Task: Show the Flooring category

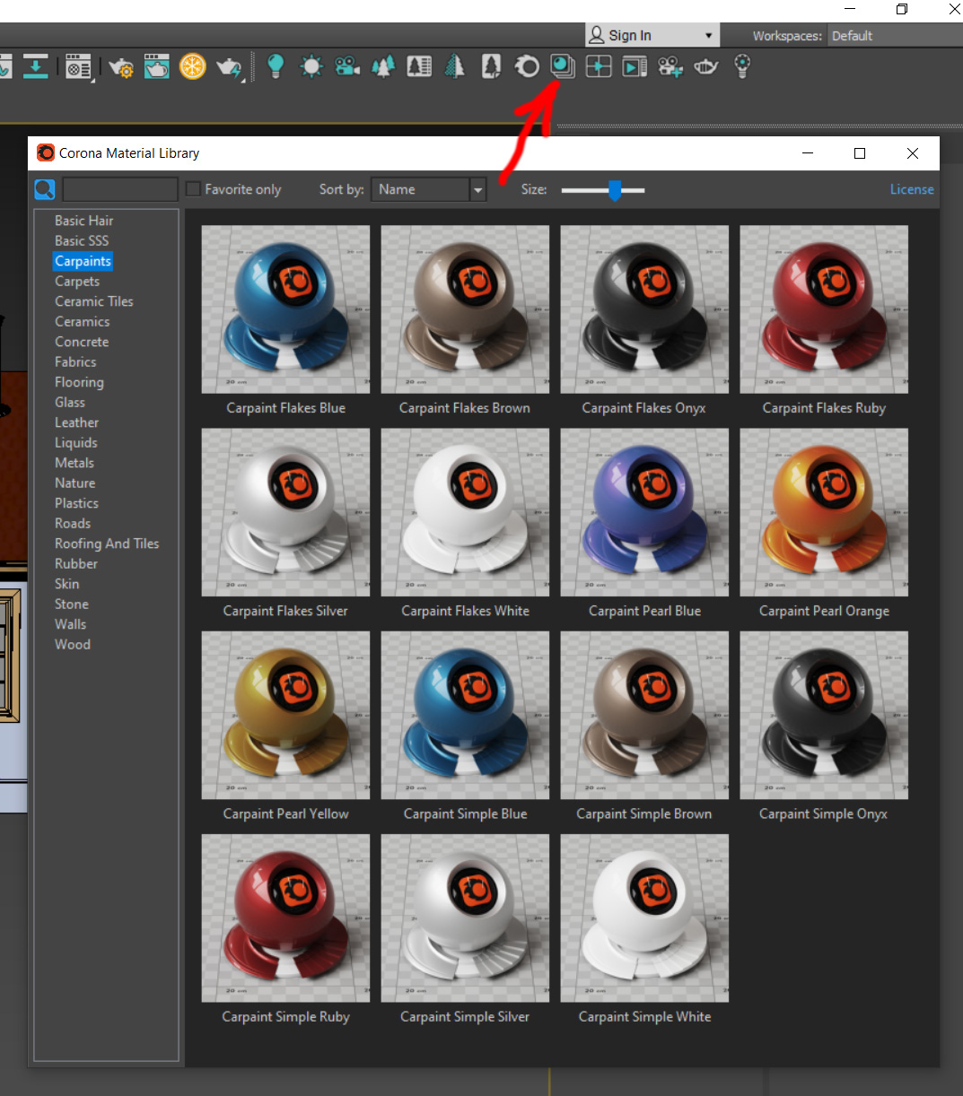Action: (x=79, y=382)
